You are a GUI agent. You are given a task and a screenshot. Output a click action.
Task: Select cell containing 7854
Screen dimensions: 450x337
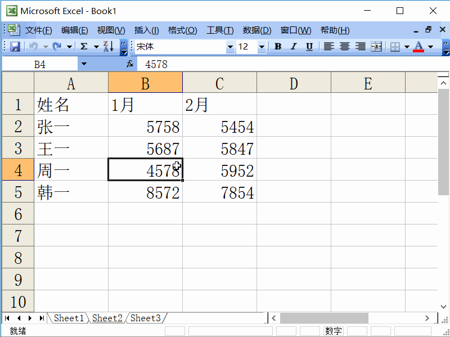coord(219,191)
